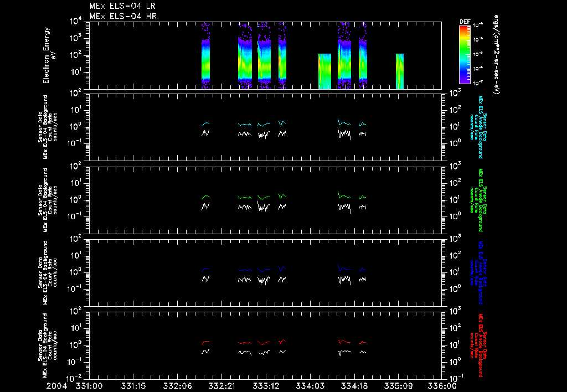Select the green right-hand axis label

(478, 200)
